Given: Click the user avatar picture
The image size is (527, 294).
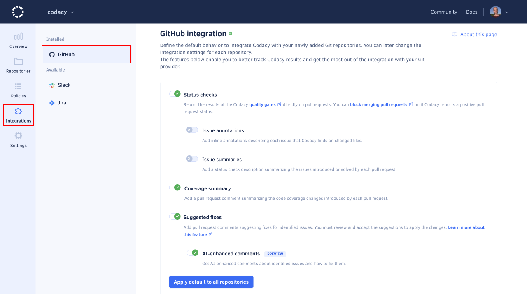Looking at the screenshot, I should pos(495,12).
